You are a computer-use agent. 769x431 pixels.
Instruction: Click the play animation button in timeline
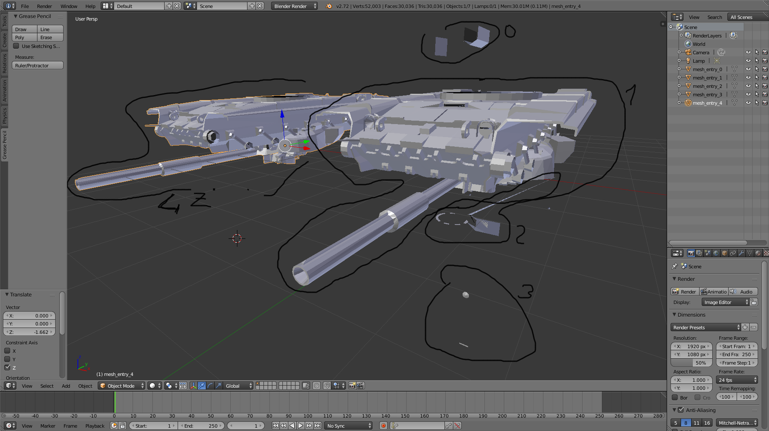tap(301, 426)
